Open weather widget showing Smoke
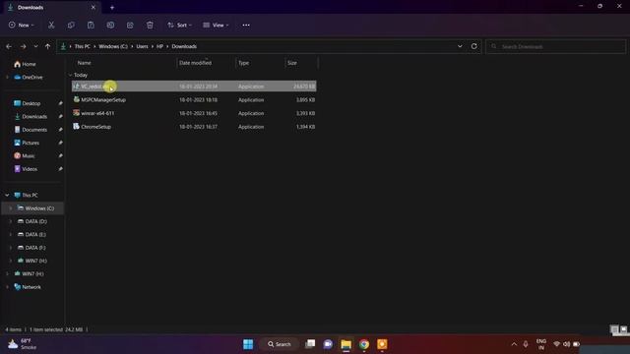 click(x=23, y=344)
